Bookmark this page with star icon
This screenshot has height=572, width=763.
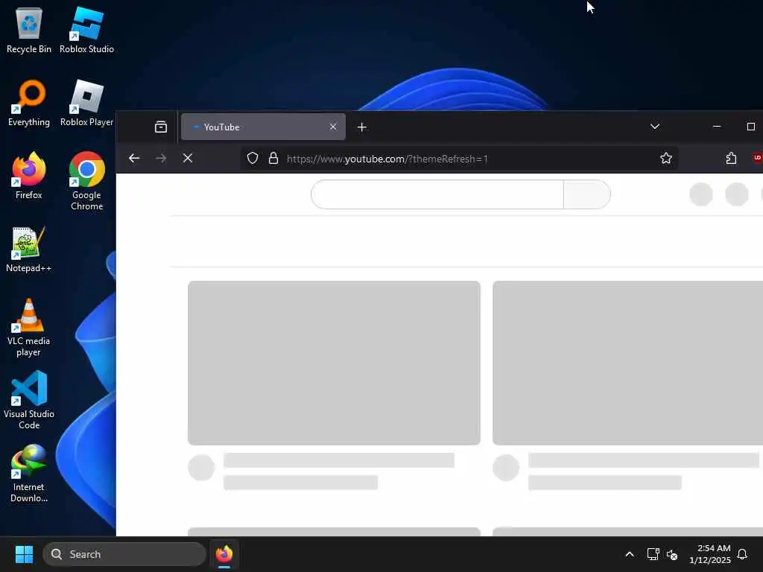665,158
